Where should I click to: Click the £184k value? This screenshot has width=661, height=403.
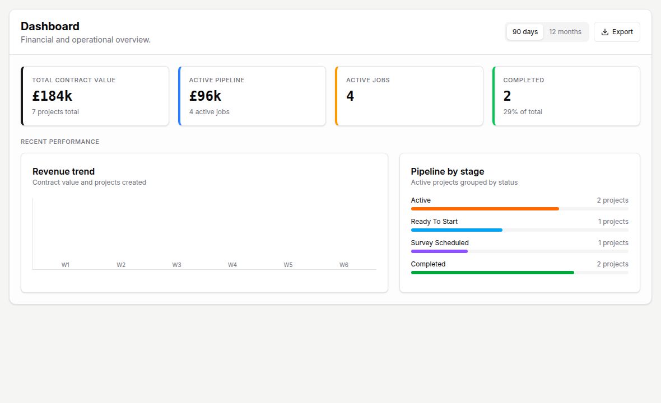[52, 96]
